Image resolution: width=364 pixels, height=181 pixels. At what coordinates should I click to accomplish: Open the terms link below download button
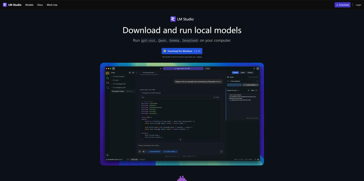coord(199,57)
